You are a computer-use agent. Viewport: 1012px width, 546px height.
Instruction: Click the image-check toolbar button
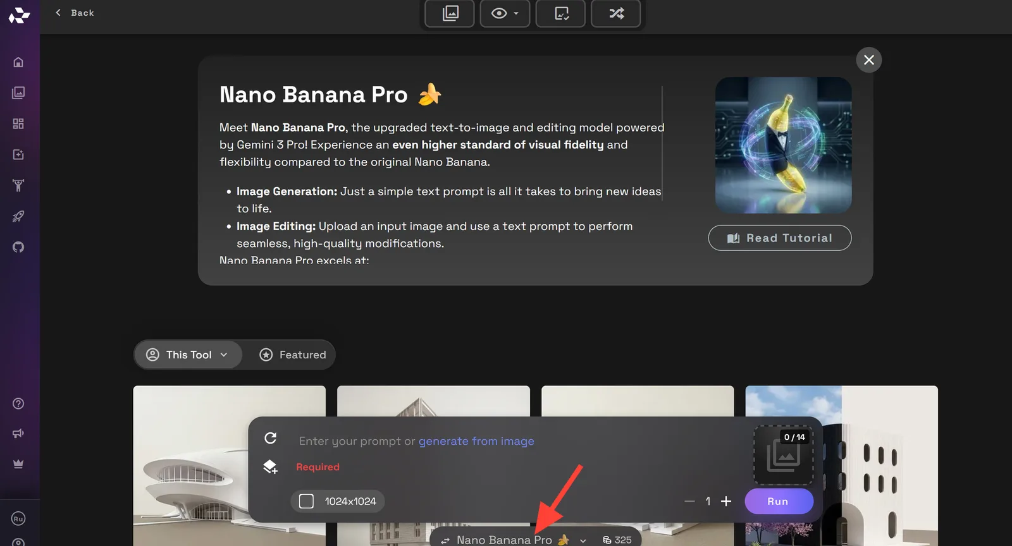[560, 13]
